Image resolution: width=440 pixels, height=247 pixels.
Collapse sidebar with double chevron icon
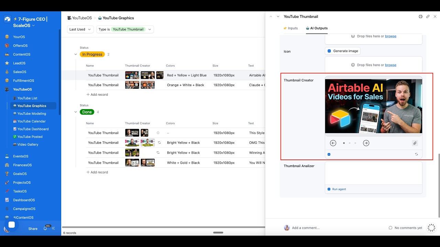pos(53,228)
